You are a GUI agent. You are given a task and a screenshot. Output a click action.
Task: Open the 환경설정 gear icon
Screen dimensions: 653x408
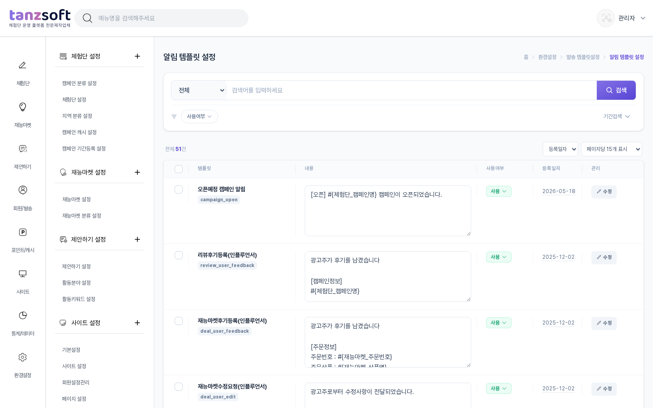23,357
